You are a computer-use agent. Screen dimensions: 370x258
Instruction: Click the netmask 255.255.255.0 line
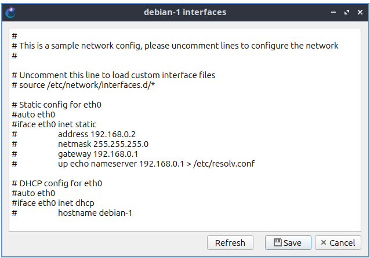pyautogui.click(x=103, y=144)
